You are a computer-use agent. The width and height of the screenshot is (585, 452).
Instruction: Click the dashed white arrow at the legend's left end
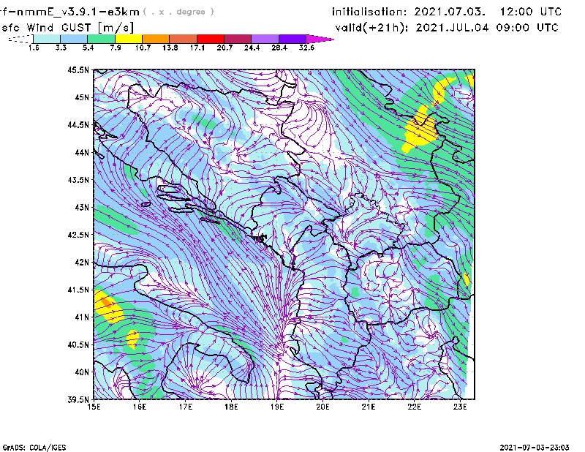coord(20,38)
